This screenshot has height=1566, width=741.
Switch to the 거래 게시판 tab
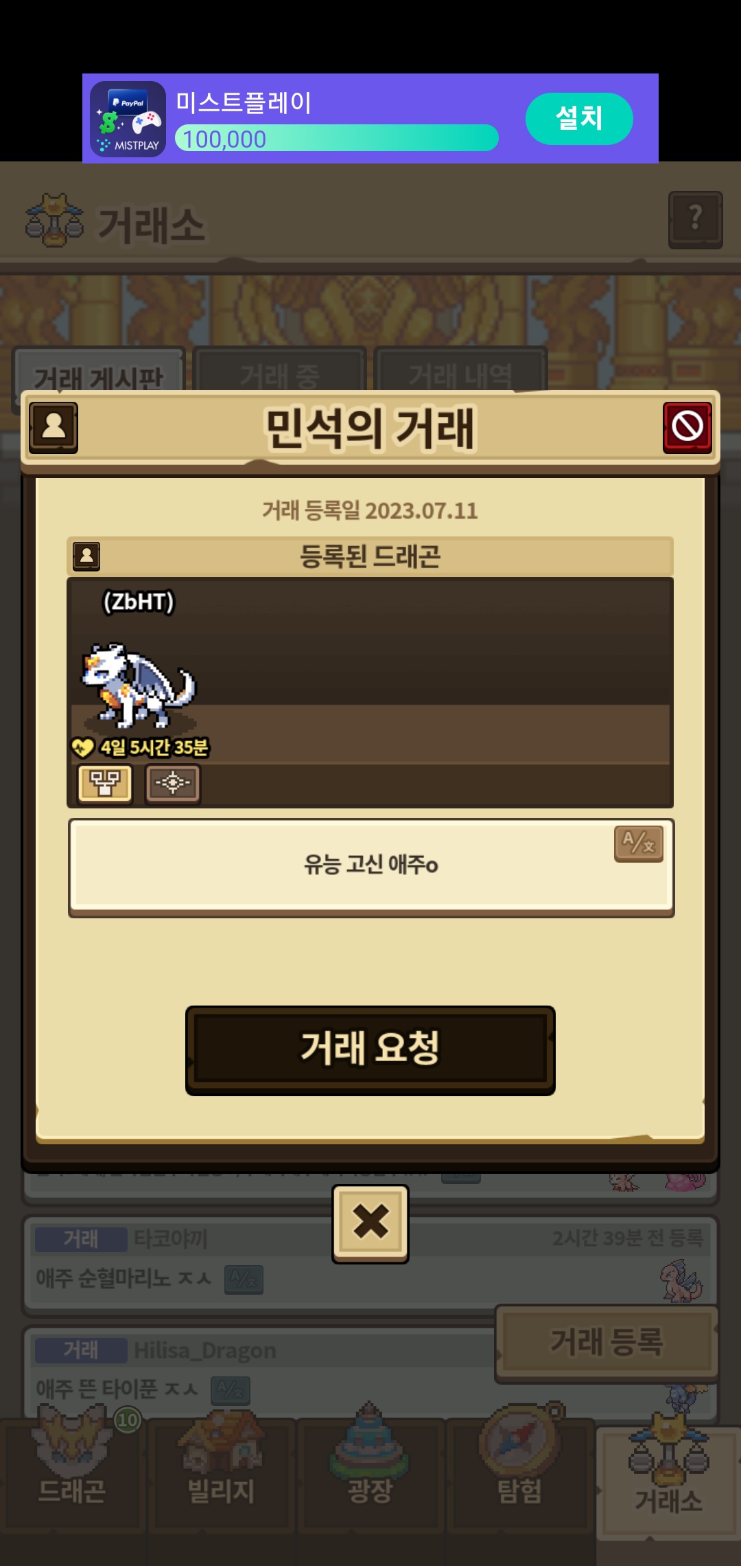pyautogui.click(x=99, y=374)
